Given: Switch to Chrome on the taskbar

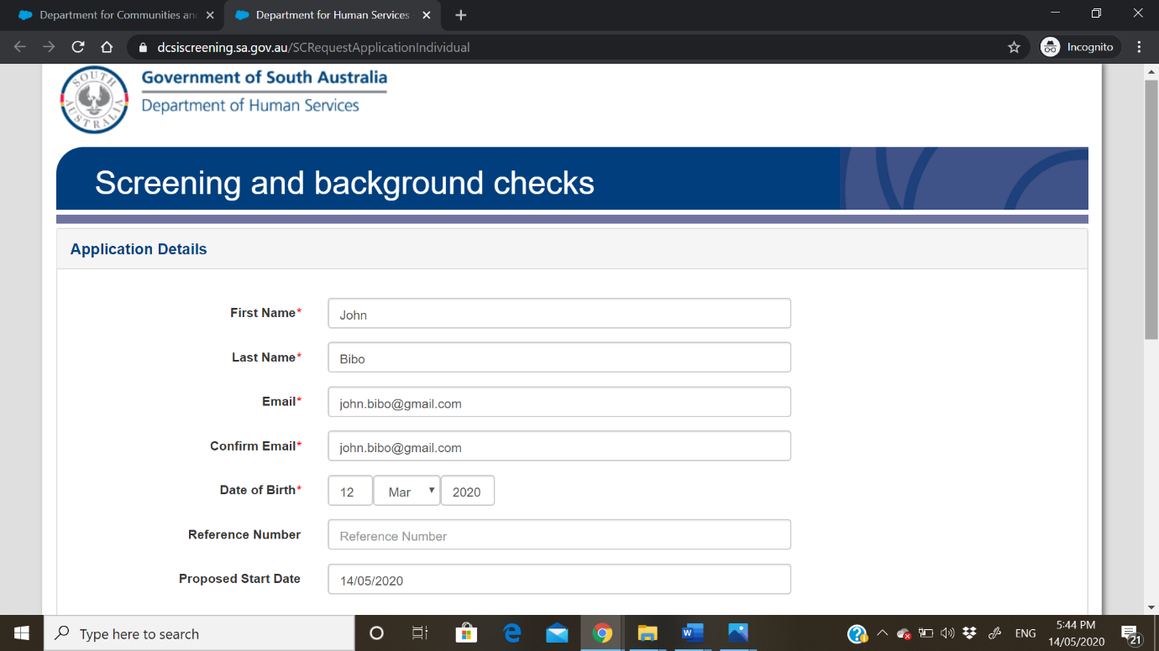Looking at the screenshot, I should coord(602,633).
